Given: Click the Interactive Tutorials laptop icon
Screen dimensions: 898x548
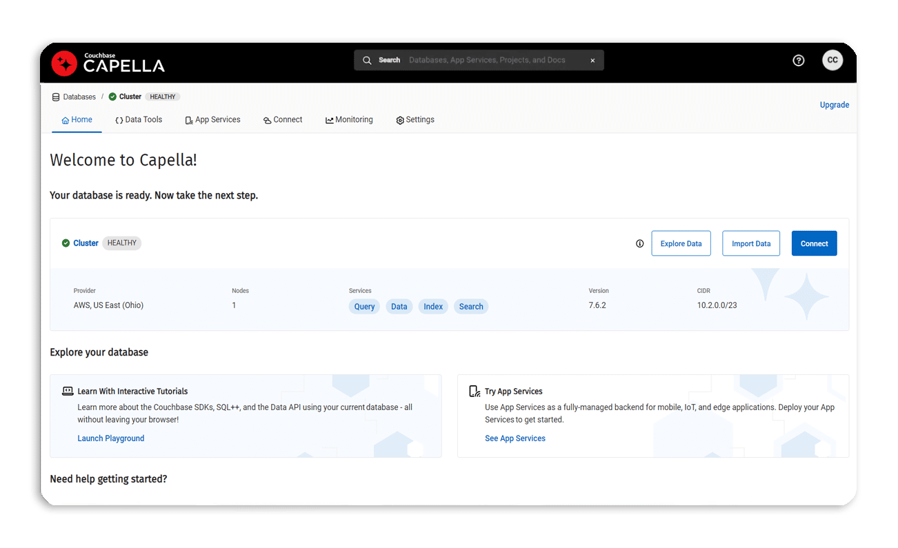Looking at the screenshot, I should [x=68, y=391].
